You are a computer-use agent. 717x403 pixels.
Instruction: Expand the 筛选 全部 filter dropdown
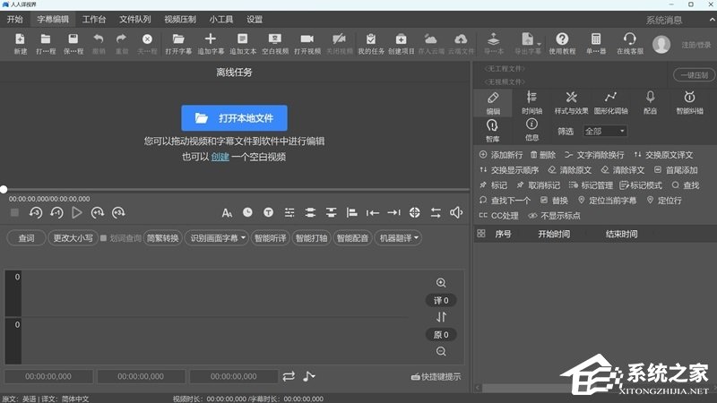pos(605,131)
